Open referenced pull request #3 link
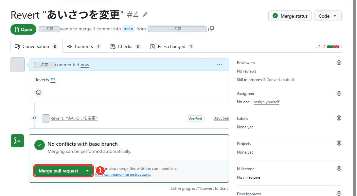The height and width of the screenshot is (196, 357). coord(53,80)
